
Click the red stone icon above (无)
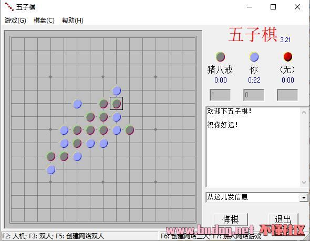tap(287, 57)
